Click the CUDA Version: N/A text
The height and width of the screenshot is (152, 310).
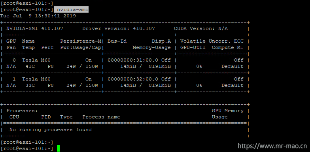pyautogui.click(x=201, y=28)
